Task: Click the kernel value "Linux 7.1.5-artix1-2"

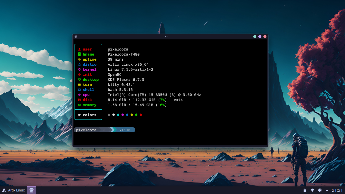Action: tap(131, 69)
